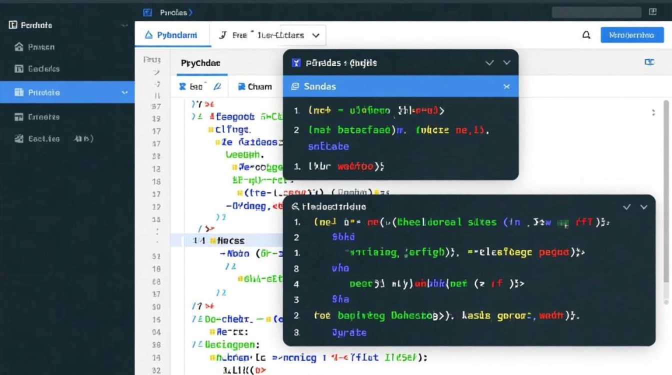The image size is (672, 375).
Task: Click the Eadarles sidebar icon
Action: pos(19,69)
